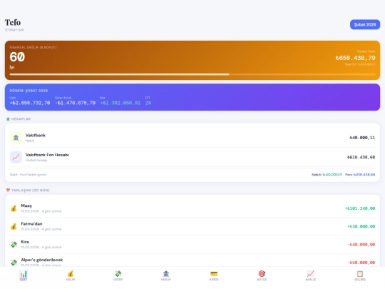Open the Gider flying money tab icon

click(118, 273)
